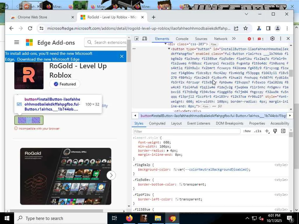This screenshot has width=299, height=224.
Task: Open the Event Listeners tab
Action: [199, 123]
